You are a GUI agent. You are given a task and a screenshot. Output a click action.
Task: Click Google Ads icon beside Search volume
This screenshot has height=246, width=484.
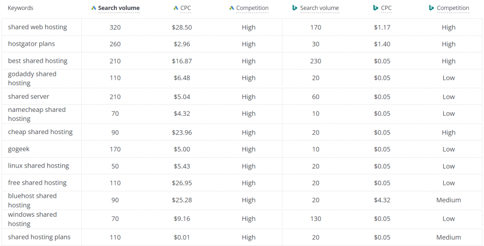94,8
